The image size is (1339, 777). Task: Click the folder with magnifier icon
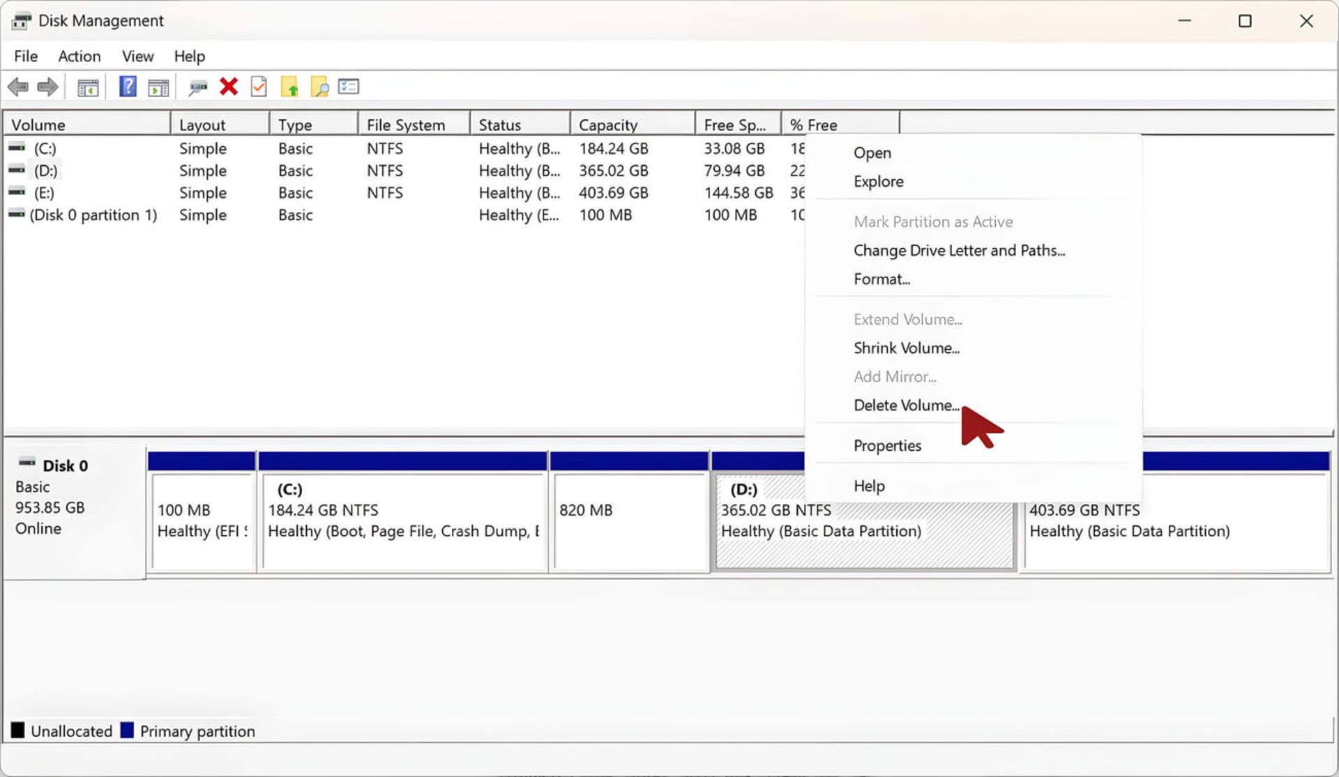pos(319,87)
